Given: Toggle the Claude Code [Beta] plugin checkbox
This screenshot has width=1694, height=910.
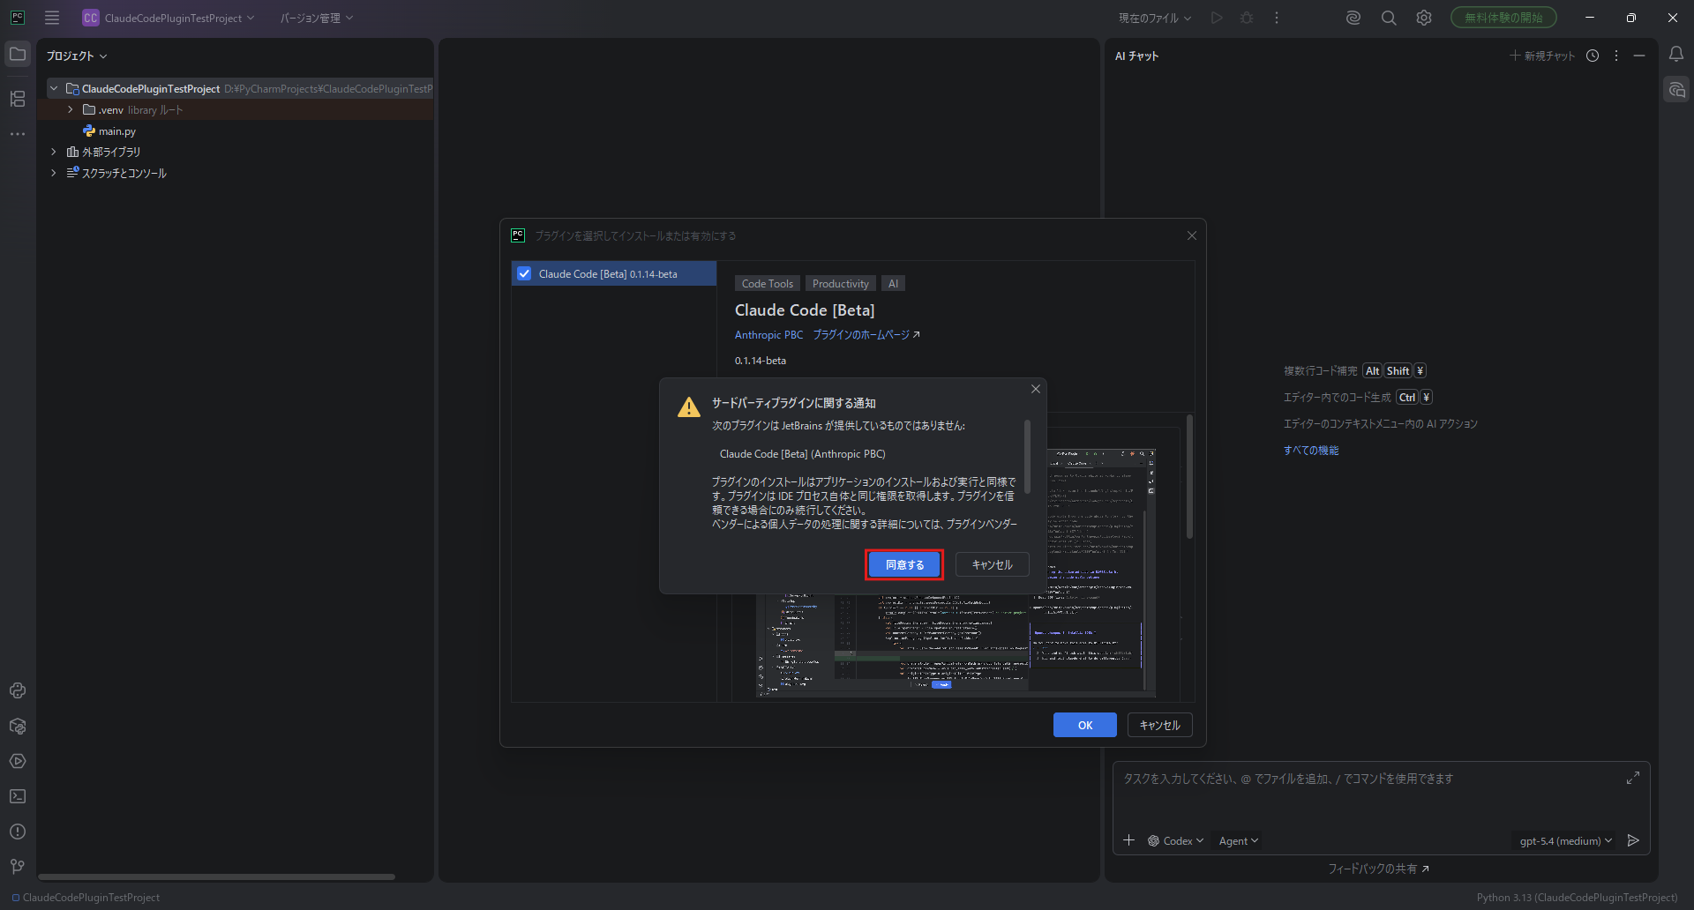Looking at the screenshot, I should click(x=524, y=273).
